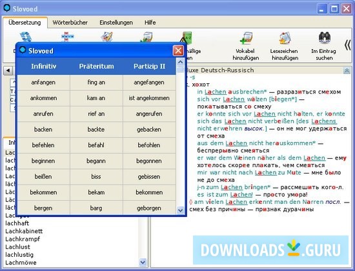
Task: Select the anfangen cell
Action: click(43, 83)
